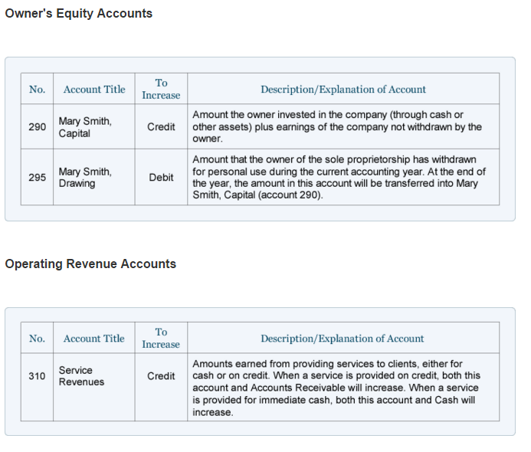Click To Increase header in Owner's Equity table
Screen dimensions: 531x452
pyautogui.click(x=161, y=89)
